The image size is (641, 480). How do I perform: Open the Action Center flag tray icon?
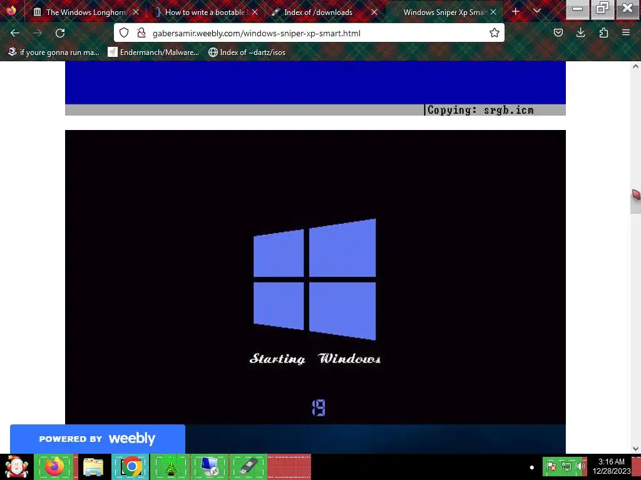coord(551,466)
